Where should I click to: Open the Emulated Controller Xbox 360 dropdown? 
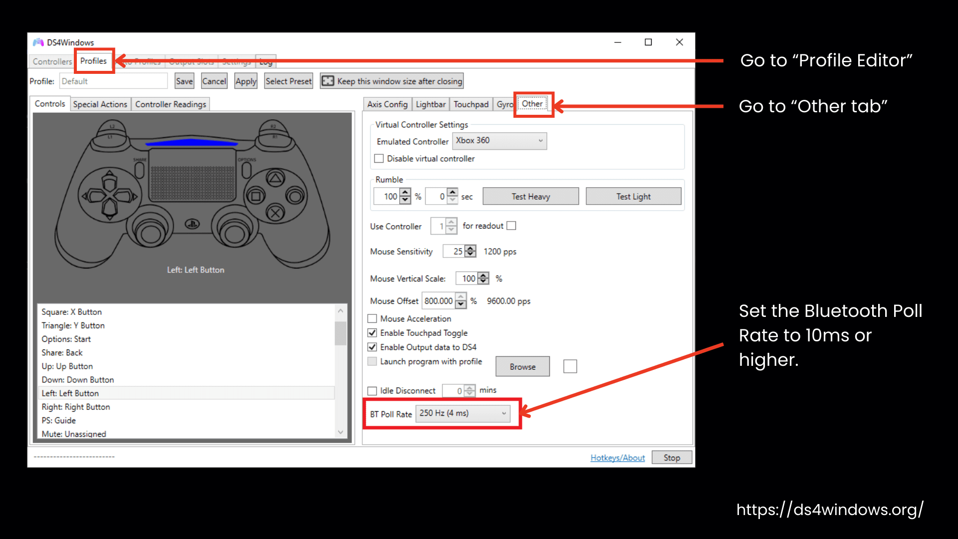point(499,141)
